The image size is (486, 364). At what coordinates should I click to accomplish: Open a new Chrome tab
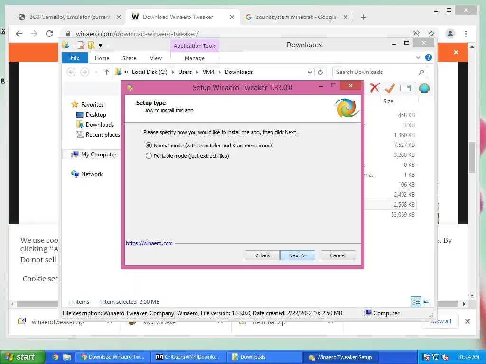[364, 17]
